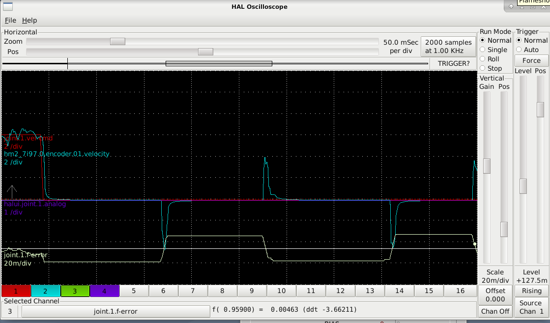Select channel 13 button

pyautogui.click(x=370, y=291)
